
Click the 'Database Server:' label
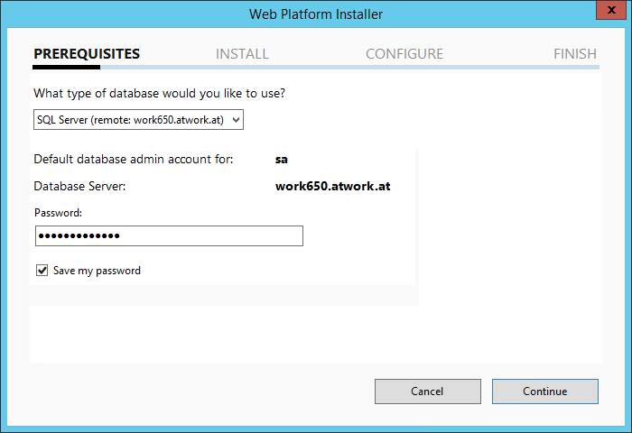coord(79,187)
